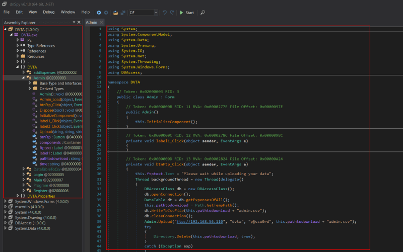403x252 pixels.
Task: Click the WriteToCsvFile method call
Action: pos(167,210)
